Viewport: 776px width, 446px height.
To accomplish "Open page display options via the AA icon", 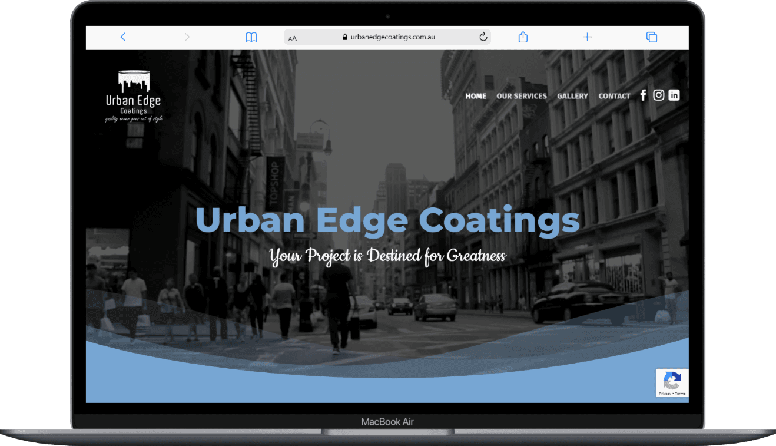I will tap(293, 38).
